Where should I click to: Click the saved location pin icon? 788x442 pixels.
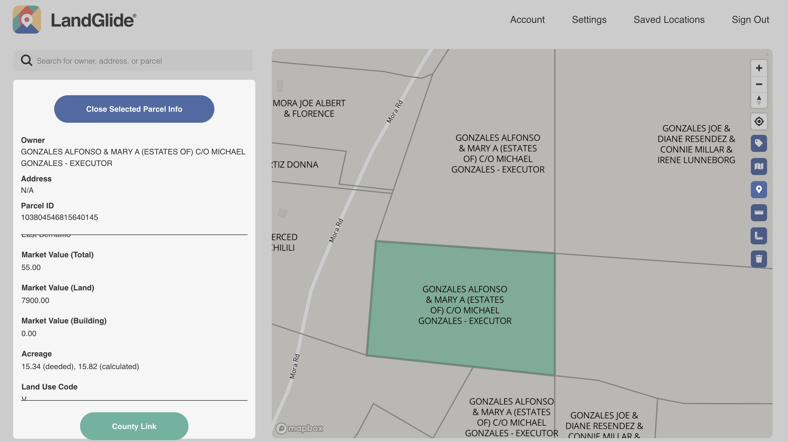759,189
